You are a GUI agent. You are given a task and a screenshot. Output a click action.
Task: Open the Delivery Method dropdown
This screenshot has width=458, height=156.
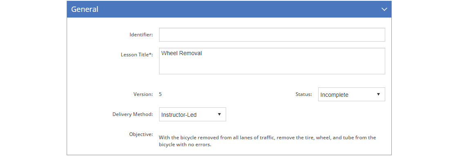pos(193,114)
